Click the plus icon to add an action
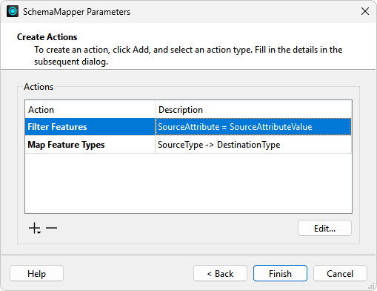377x291 pixels. (x=34, y=228)
